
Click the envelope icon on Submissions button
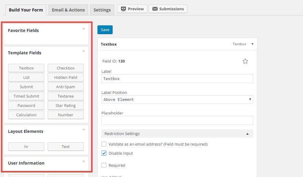pos(155,9)
